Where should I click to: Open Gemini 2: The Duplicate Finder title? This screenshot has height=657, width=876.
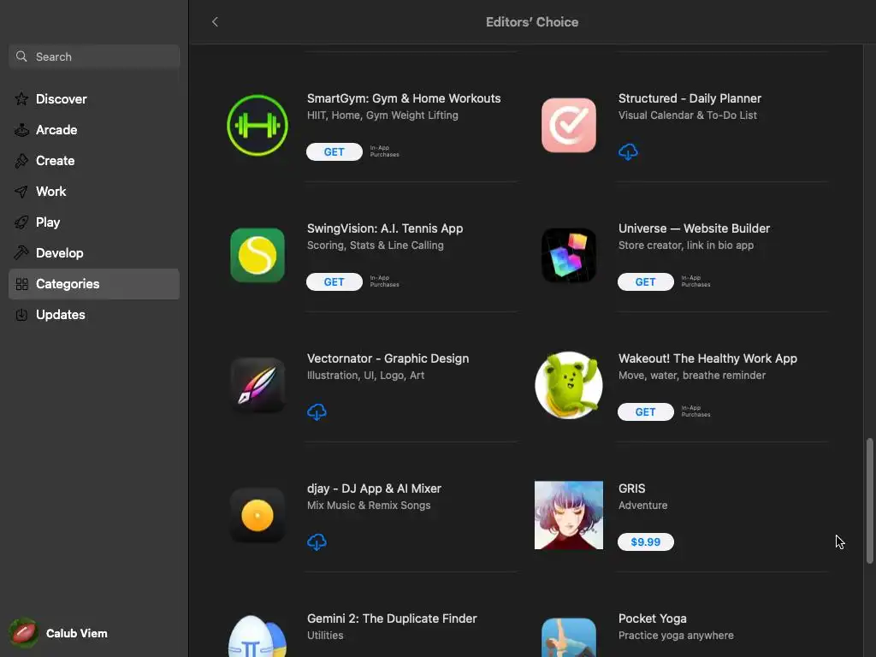tap(392, 619)
